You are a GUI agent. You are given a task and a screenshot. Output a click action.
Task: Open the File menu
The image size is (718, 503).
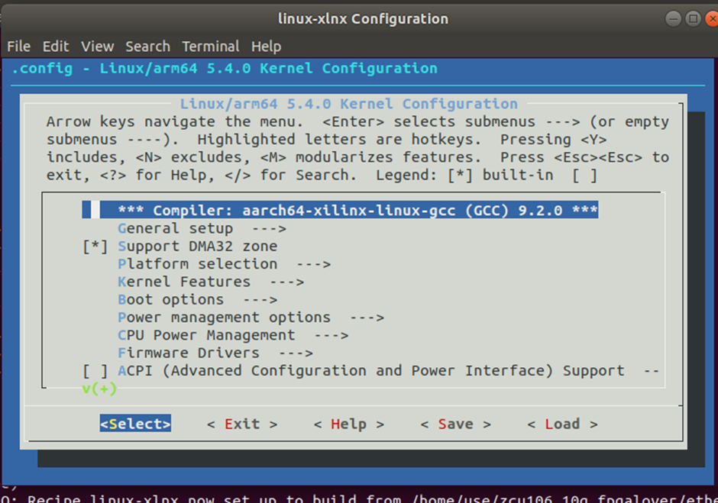point(19,47)
